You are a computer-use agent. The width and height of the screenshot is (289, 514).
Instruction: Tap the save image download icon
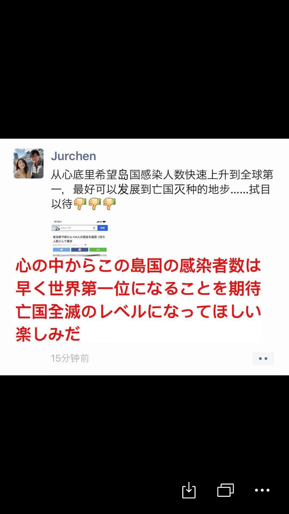[x=189, y=490]
